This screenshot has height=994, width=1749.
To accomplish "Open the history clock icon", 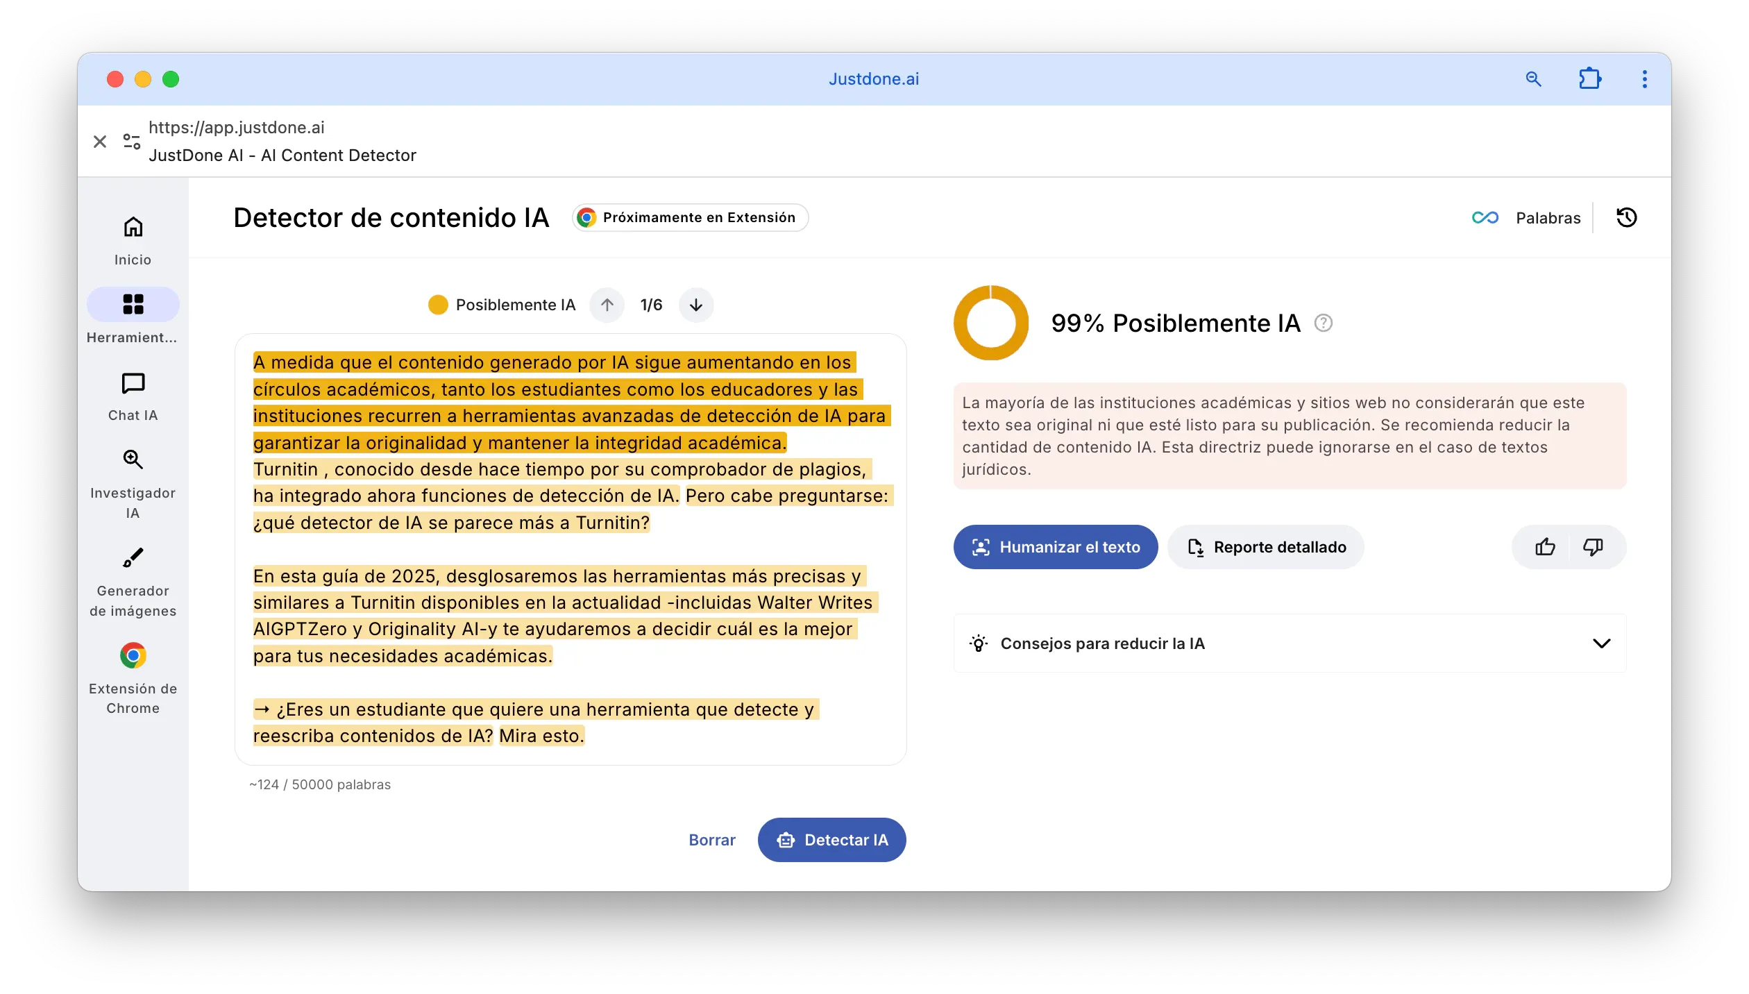I will point(1626,218).
